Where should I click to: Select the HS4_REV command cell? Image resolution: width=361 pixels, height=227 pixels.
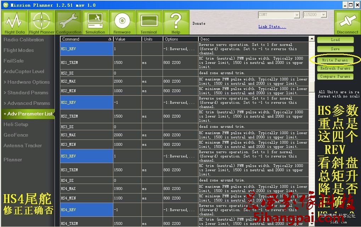[x=86, y=210]
